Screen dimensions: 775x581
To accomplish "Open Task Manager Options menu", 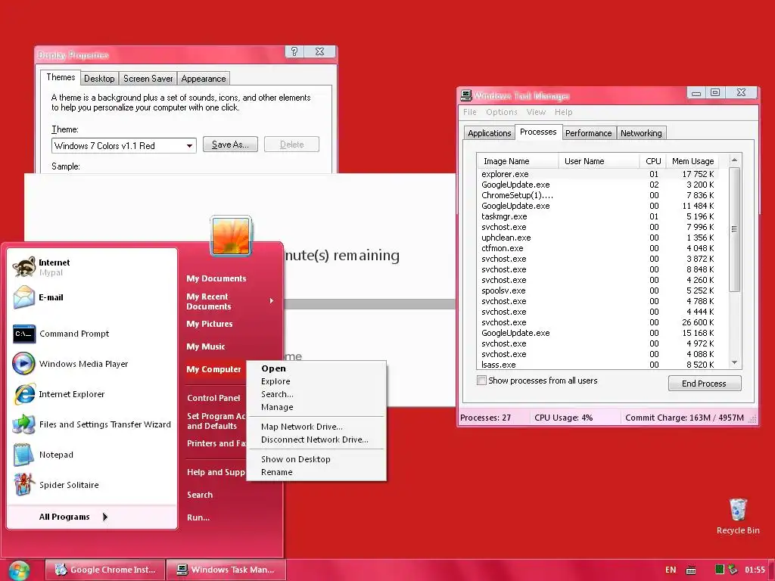I will pyautogui.click(x=501, y=112).
